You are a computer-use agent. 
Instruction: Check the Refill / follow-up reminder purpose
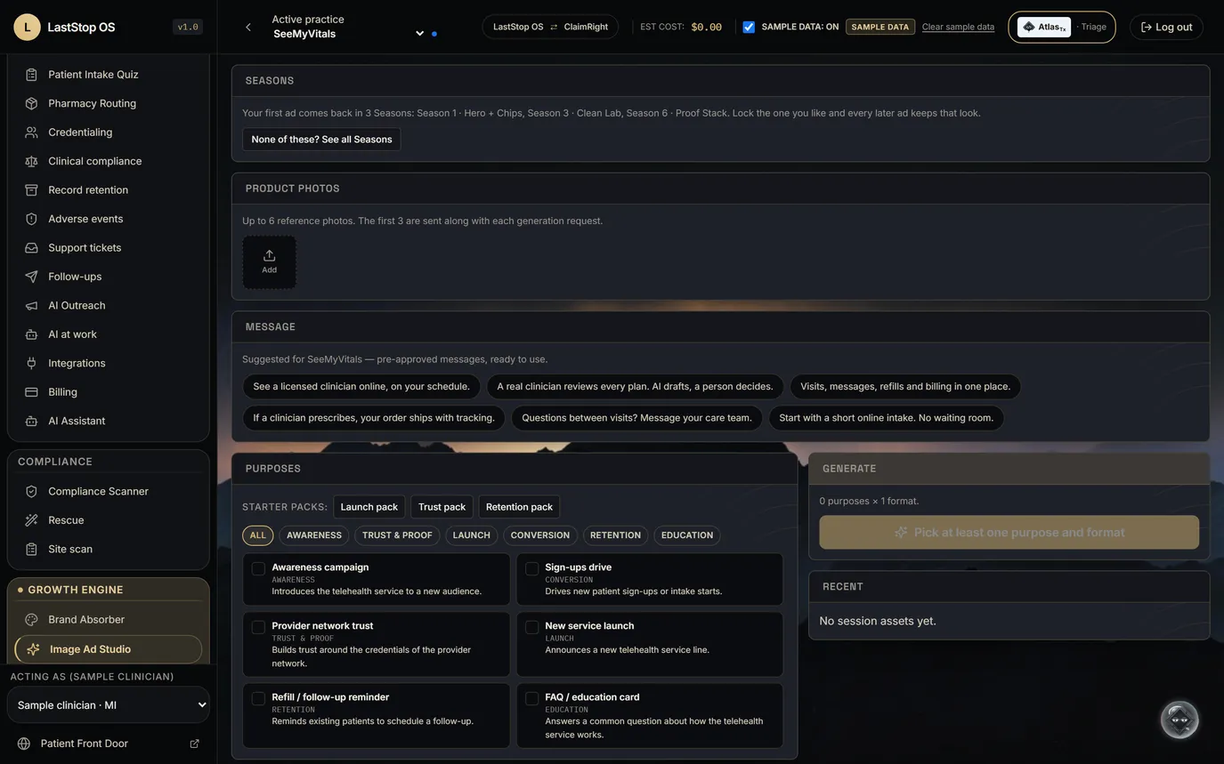point(258,698)
